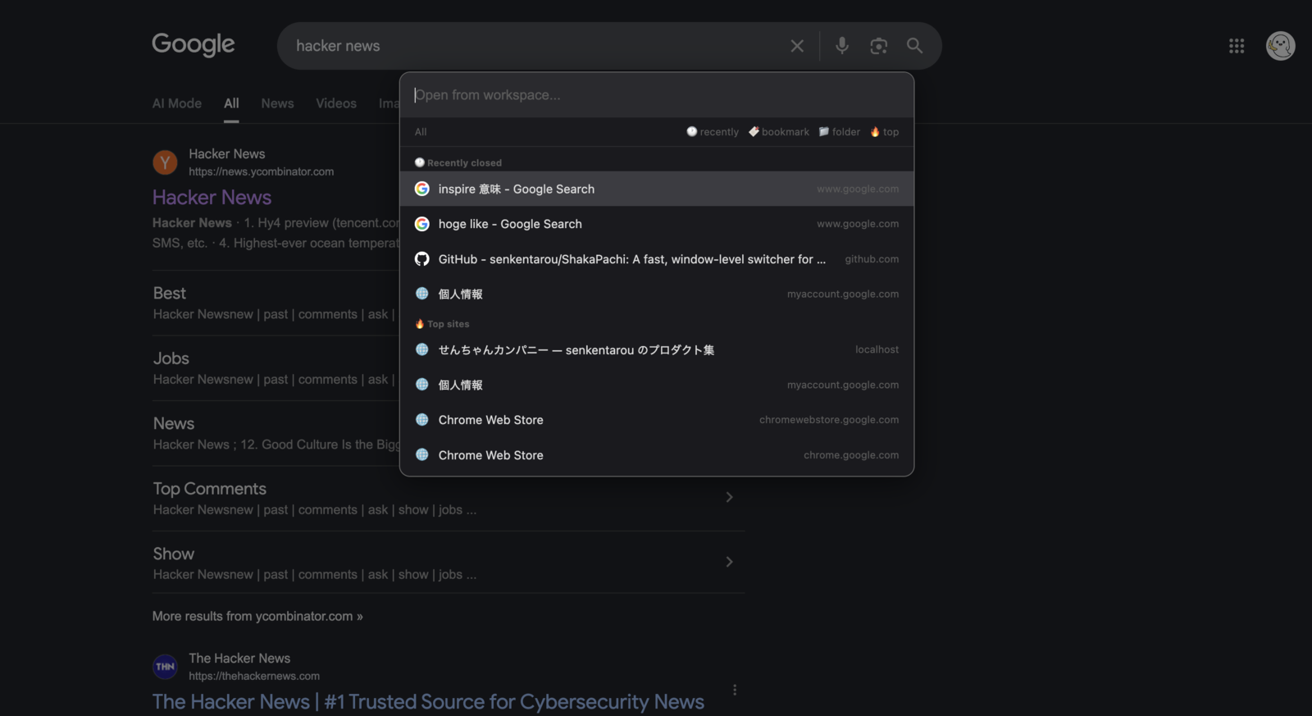Open 'hoge like - Google Search' entry
This screenshot has width=1312, height=716.
[657, 224]
